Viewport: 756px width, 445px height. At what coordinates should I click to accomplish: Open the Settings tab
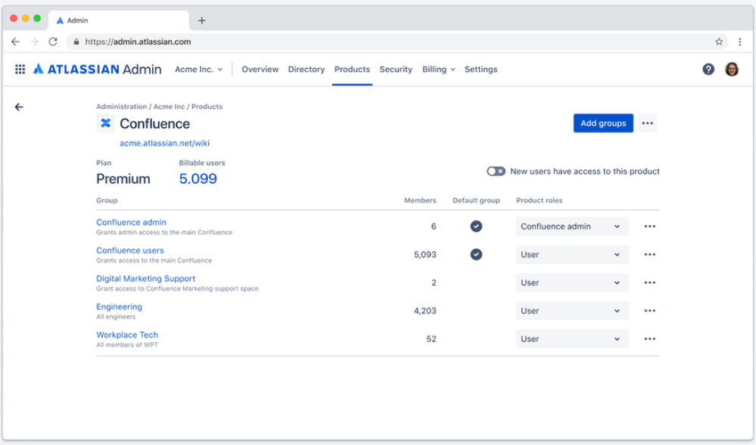(481, 70)
